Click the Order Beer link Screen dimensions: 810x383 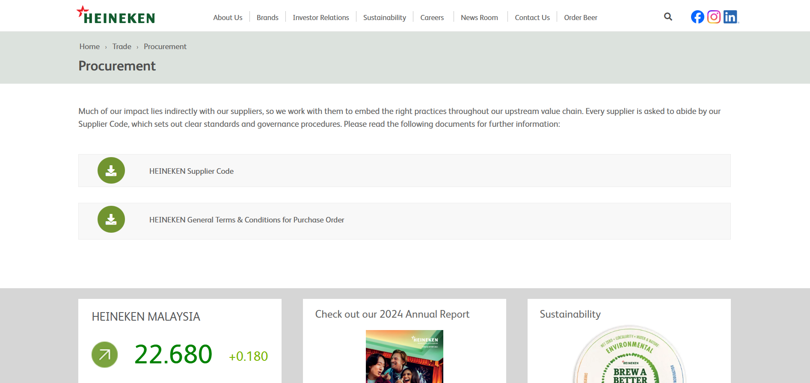581,18
